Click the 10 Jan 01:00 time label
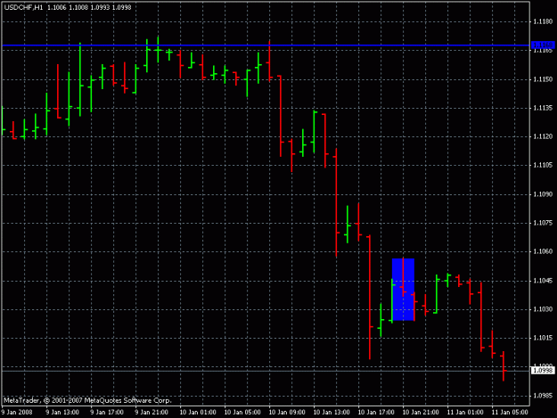 tap(198, 413)
